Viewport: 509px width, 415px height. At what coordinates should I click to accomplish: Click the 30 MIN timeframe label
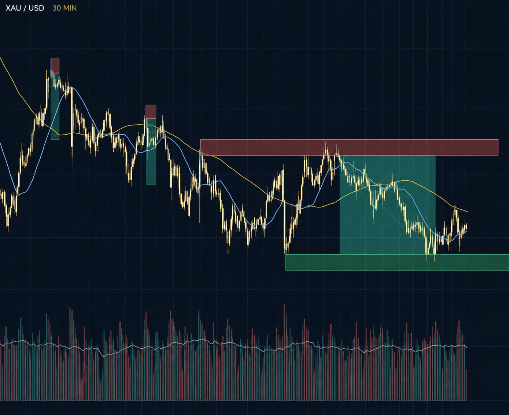click(x=64, y=8)
